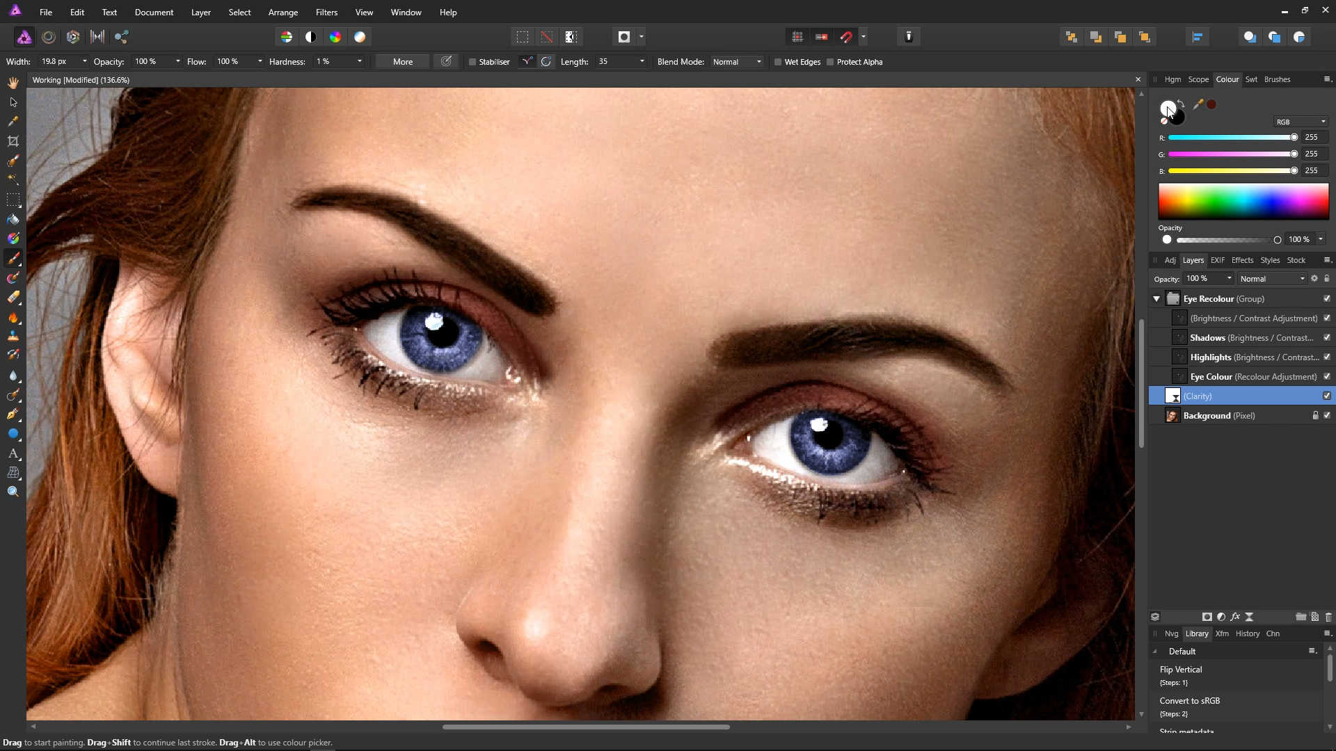Viewport: 1336px width, 751px height.
Task: Open the Blend Mode Normal dropdown
Action: click(737, 62)
